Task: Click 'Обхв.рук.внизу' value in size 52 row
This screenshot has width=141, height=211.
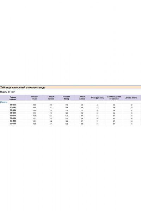Action: pos(98,110)
